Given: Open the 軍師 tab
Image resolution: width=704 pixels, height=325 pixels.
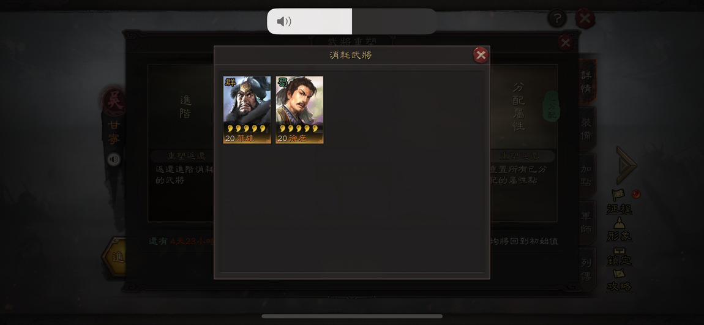Looking at the screenshot, I should [x=587, y=222].
